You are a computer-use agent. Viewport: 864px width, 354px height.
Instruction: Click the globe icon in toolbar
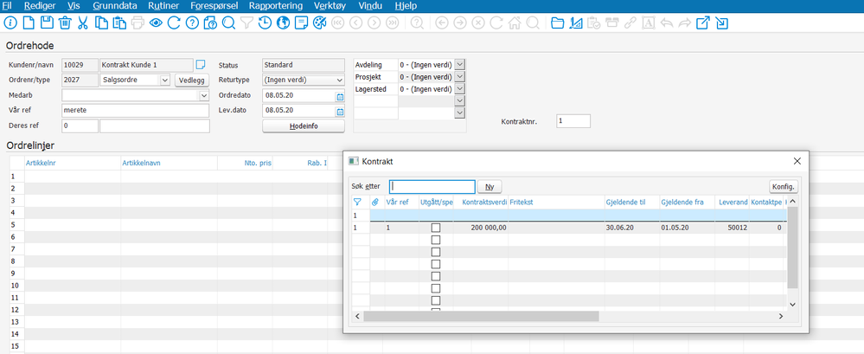pyautogui.click(x=284, y=23)
